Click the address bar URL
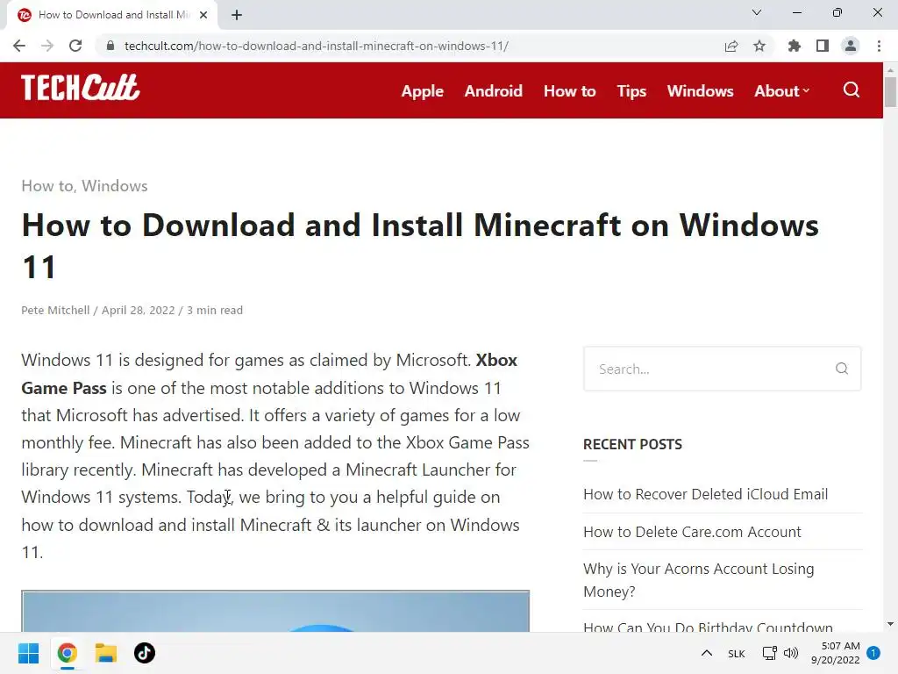 coord(316,46)
